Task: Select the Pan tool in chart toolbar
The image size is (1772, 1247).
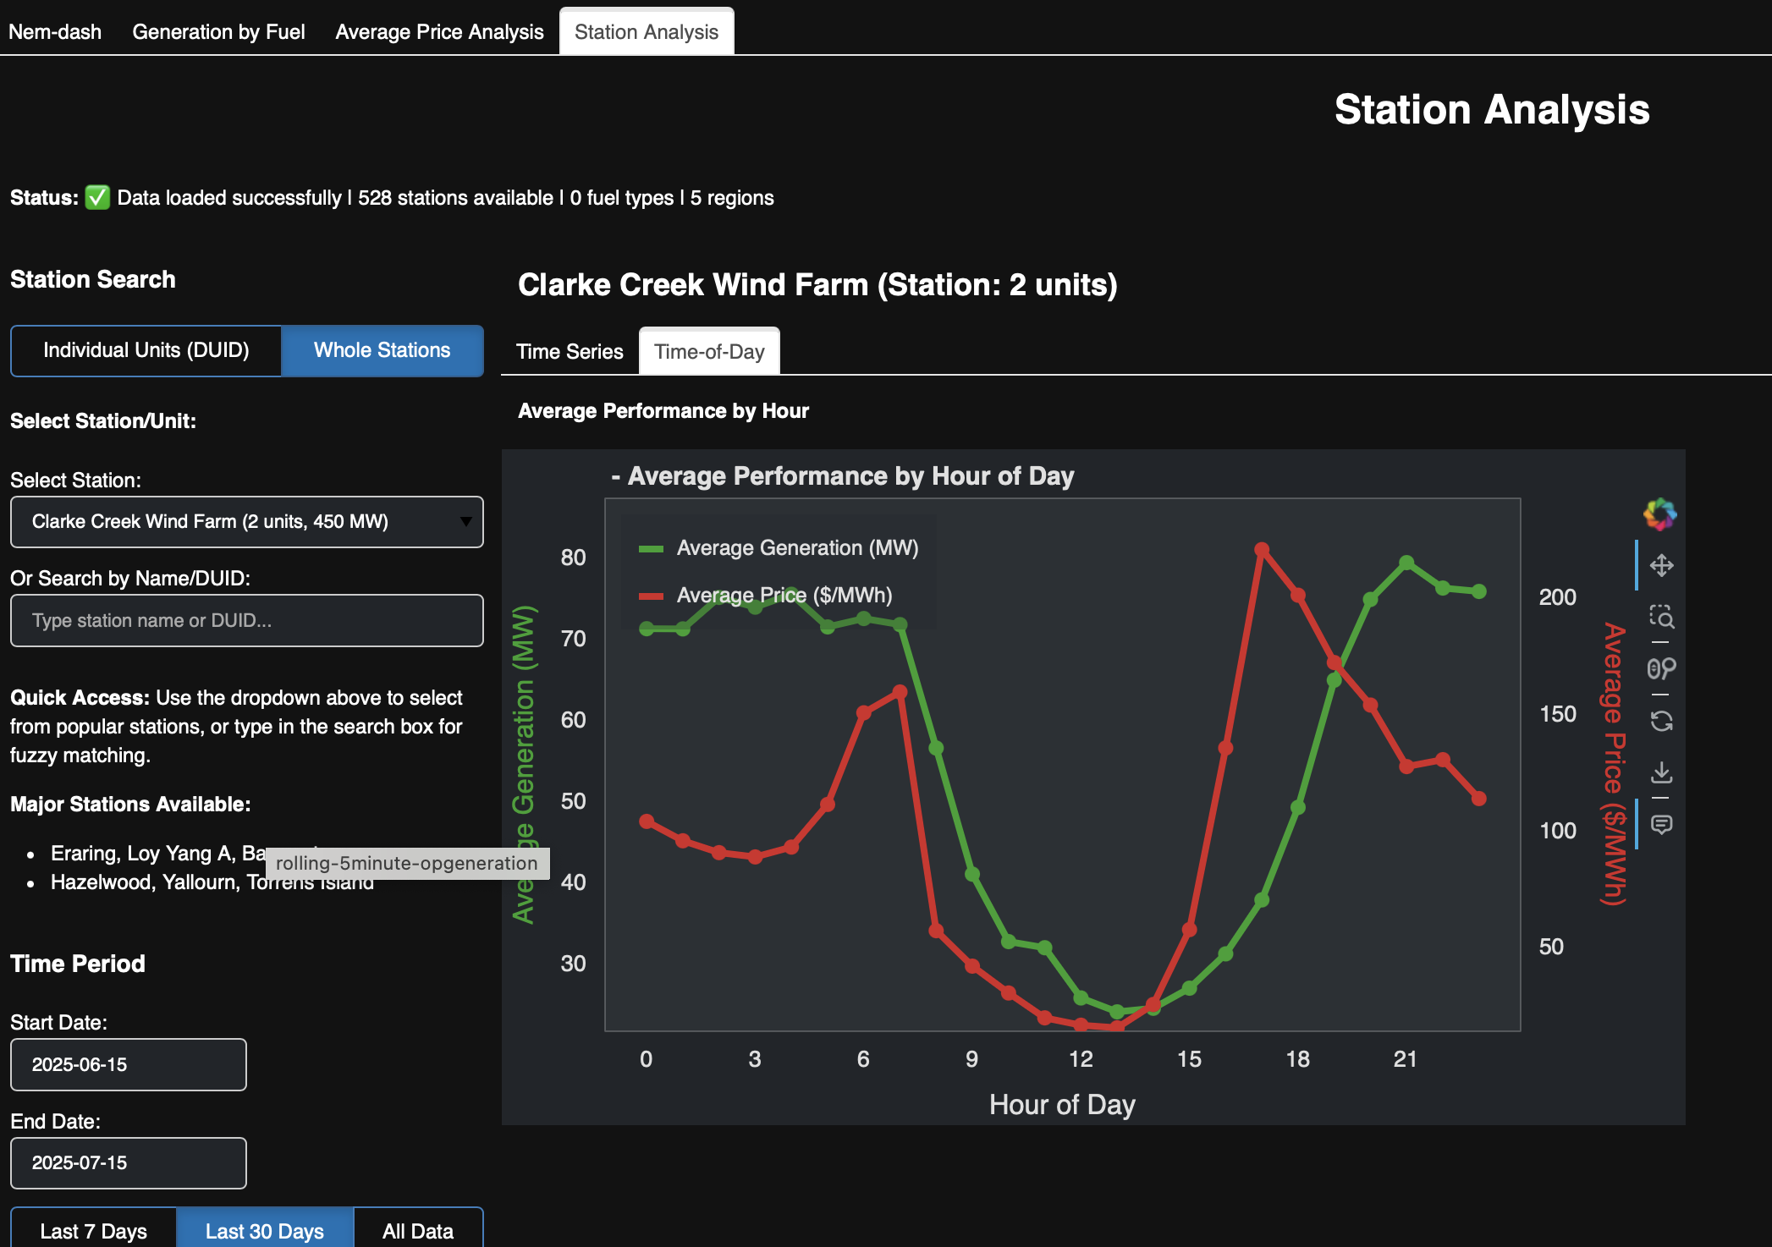Action: [1661, 565]
